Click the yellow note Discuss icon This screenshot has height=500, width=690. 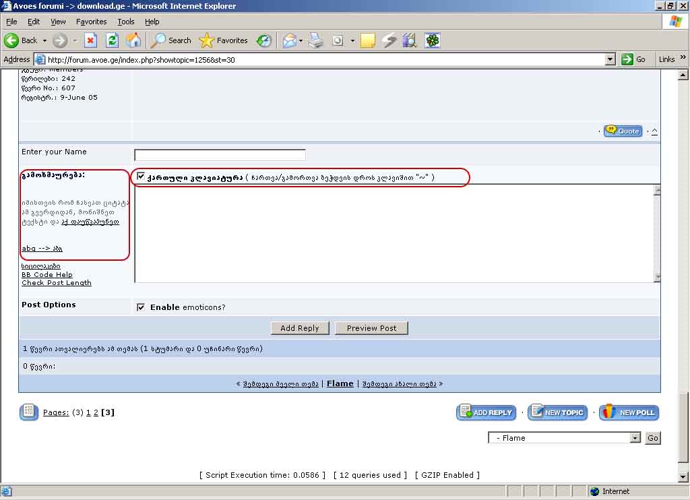coord(367,40)
